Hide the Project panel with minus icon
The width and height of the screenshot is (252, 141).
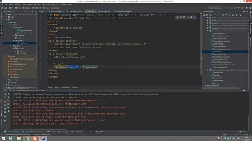(x=35, y=11)
